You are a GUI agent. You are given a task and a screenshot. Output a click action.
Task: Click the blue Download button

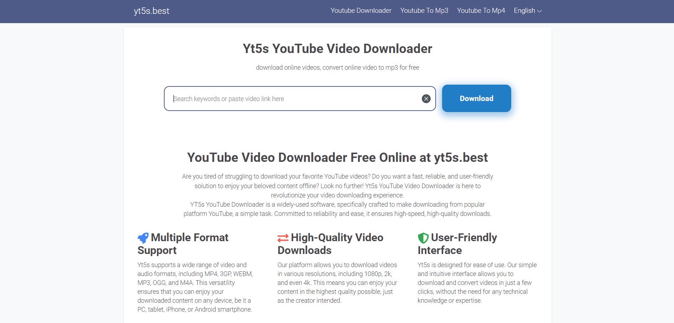coord(477,98)
